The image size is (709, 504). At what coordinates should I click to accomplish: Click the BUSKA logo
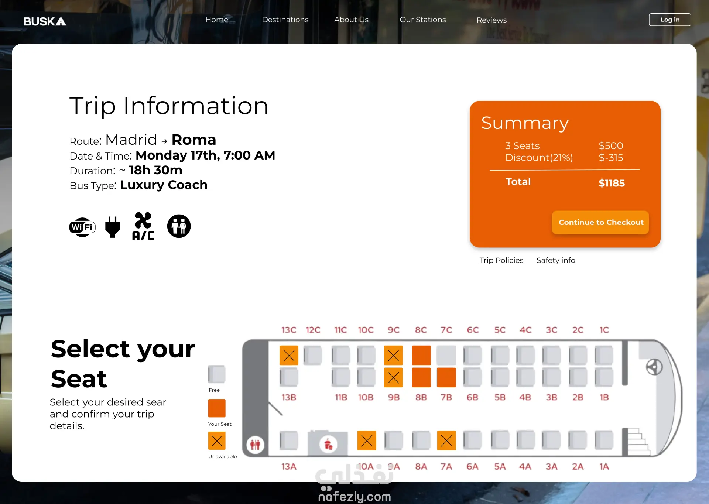tap(45, 21)
